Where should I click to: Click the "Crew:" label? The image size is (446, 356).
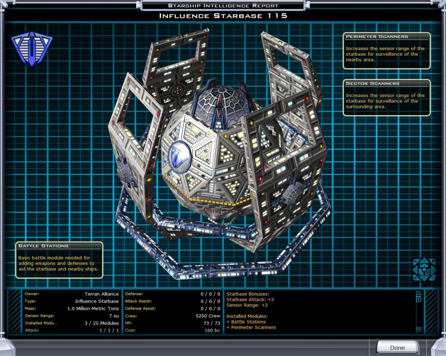tap(131, 316)
